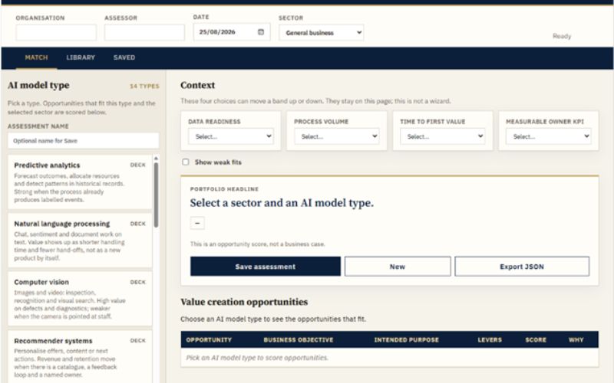Select the Recommender systems model type card
Image resolution: width=614 pixels, height=383 pixels.
80,357
